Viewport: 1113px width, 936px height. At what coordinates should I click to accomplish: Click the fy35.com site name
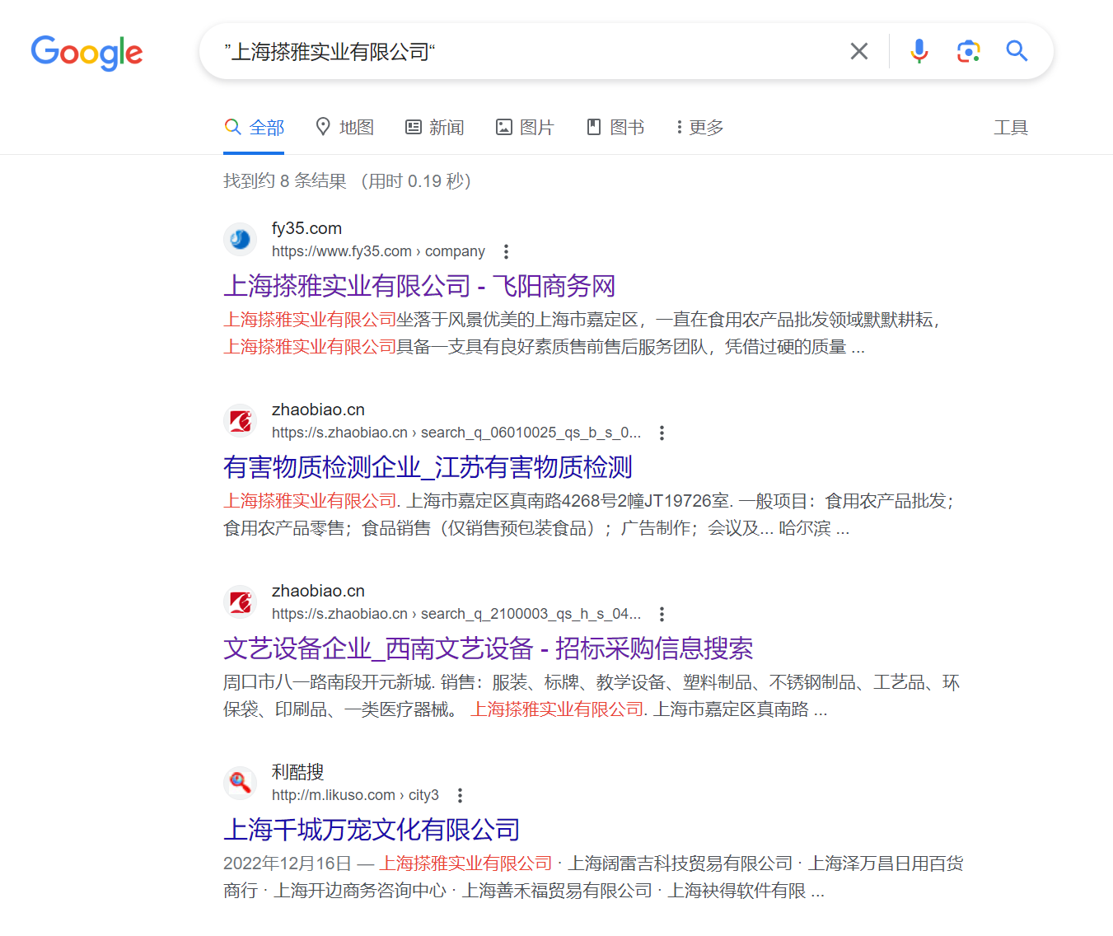coord(306,228)
